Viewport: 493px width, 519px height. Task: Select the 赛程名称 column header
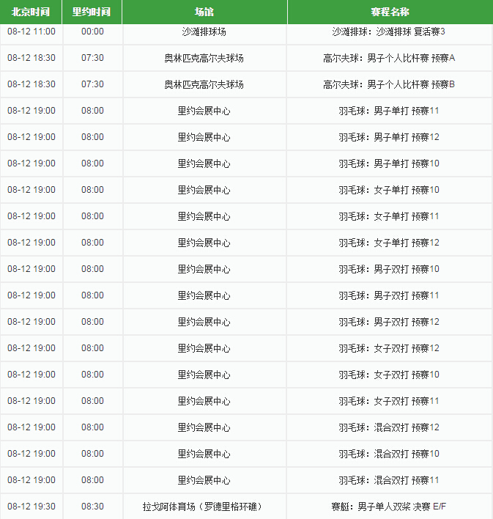coord(390,12)
